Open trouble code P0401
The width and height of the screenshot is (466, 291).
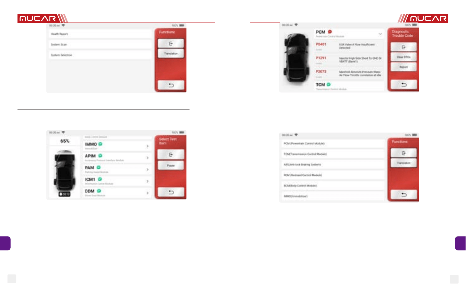tap(349, 46)
